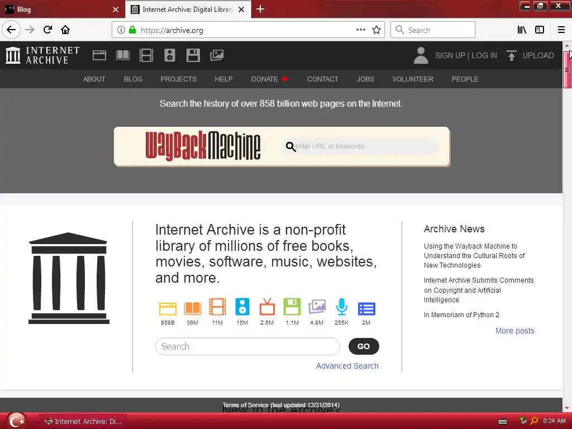Click the GO search button
The image size is (572, 429).
(364, 346)
